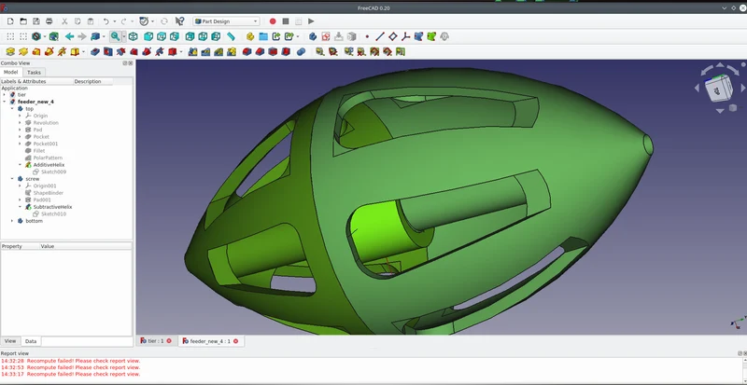
Task: Set isometric view with wireframe cube icon
Action: click(x=134, y=36)
